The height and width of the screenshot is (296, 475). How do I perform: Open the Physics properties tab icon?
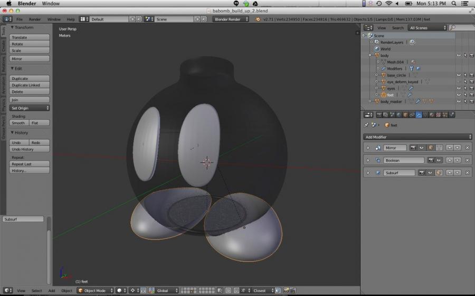[x=452, y=115]
